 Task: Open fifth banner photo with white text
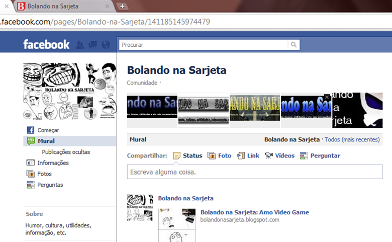point(357,110)
